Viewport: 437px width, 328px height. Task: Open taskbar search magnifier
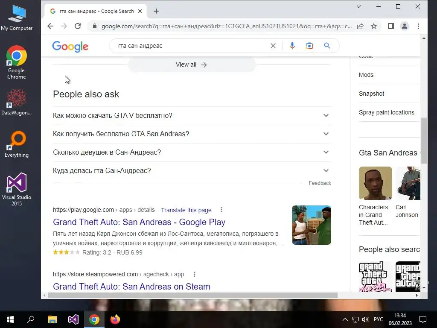[31, 319]
